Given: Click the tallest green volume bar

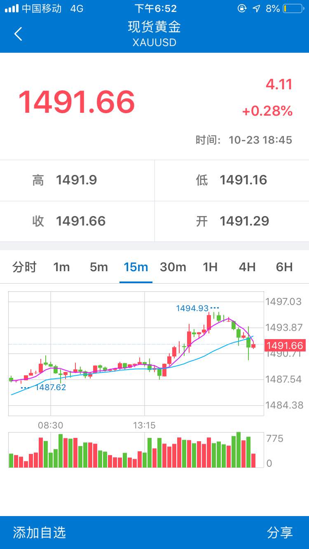Looking at the screenshot, I should click(238, 450).
